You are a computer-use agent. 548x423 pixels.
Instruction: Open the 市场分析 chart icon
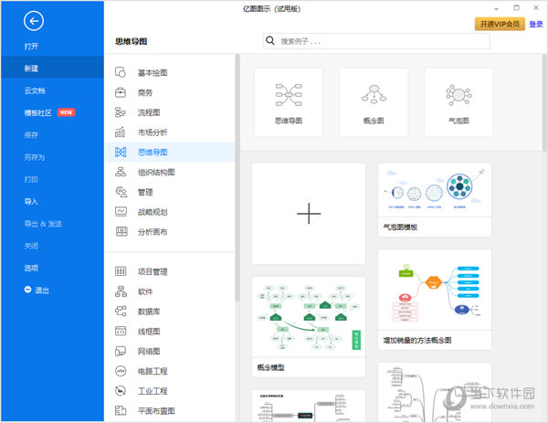coord(121,132)
